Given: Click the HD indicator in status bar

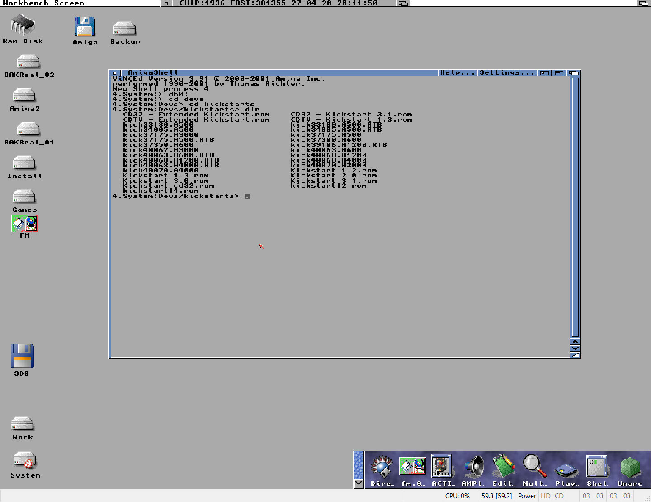Looking at the screenshot, I should 546,496.
